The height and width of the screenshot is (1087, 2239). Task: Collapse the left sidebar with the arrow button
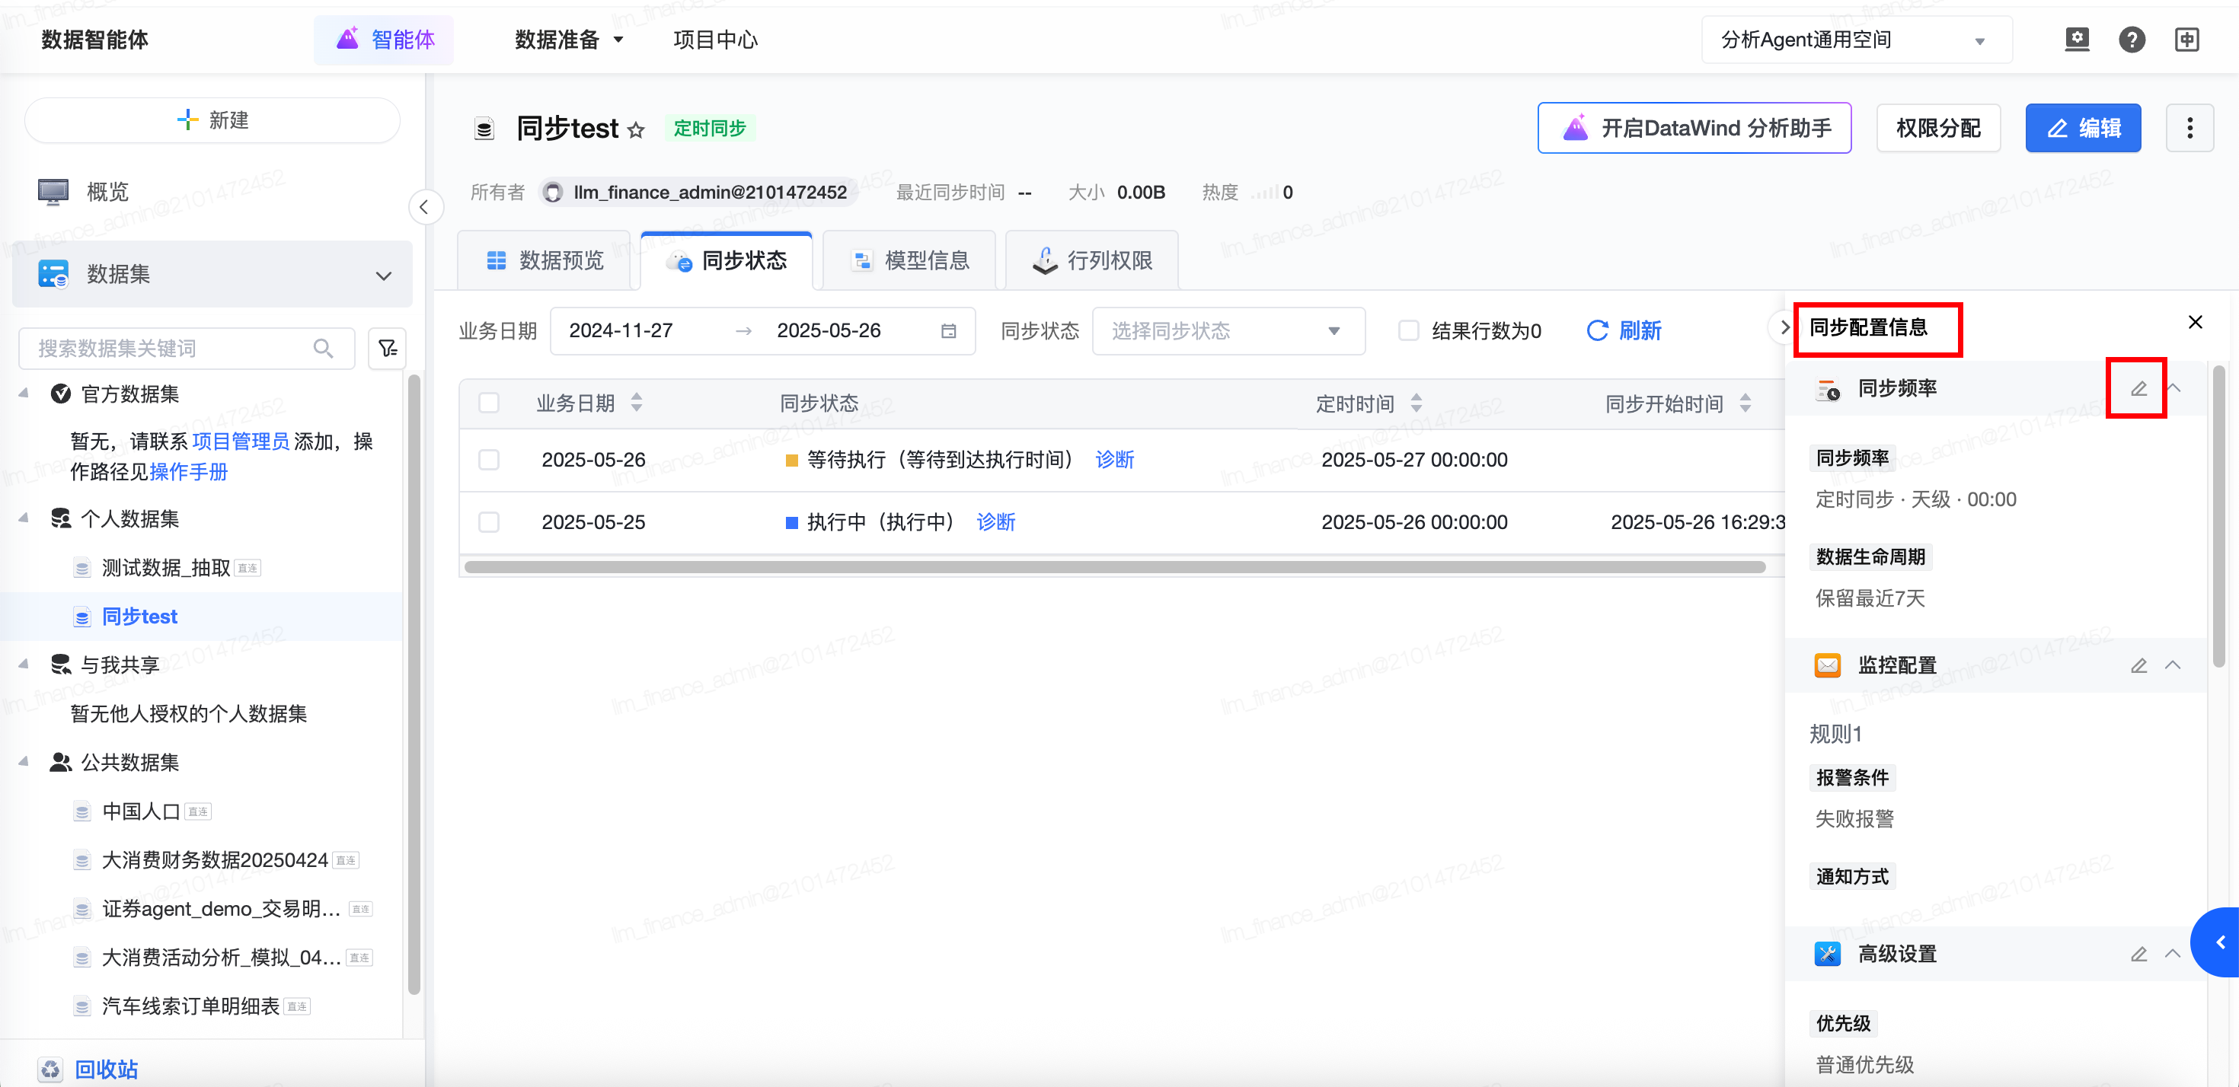(425, 207)
